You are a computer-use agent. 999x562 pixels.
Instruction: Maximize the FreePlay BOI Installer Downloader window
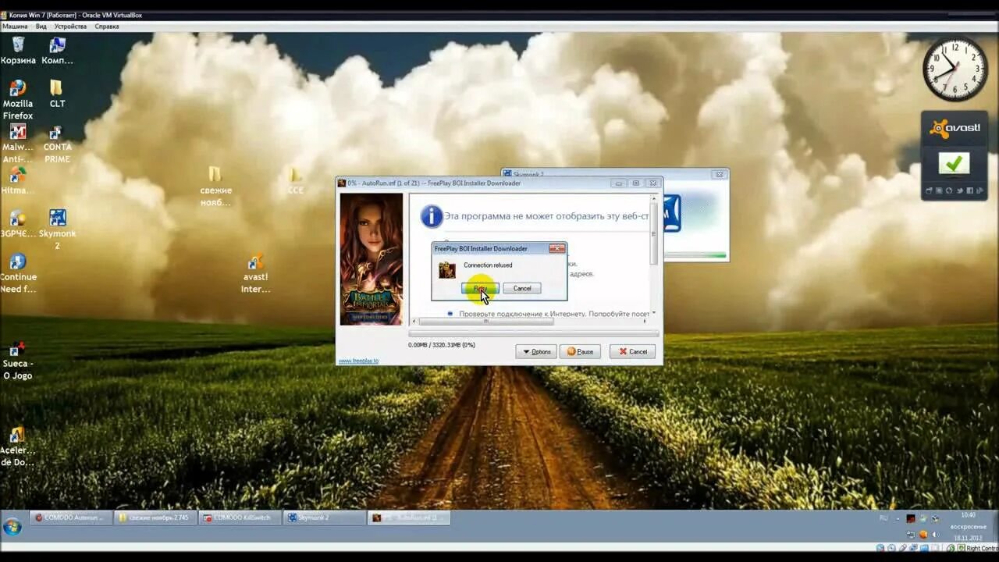(x=636, y=183)
